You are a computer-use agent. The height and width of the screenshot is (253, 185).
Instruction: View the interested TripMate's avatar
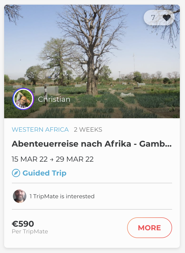pos(20,196)
